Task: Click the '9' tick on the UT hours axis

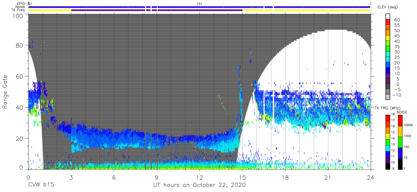Action: pyautogui.click(x=157, y=177)
